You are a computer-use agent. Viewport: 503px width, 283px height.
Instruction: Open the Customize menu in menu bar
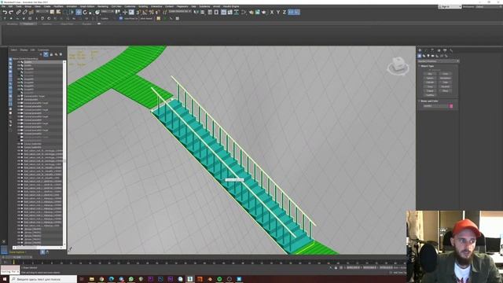(130, 6)
